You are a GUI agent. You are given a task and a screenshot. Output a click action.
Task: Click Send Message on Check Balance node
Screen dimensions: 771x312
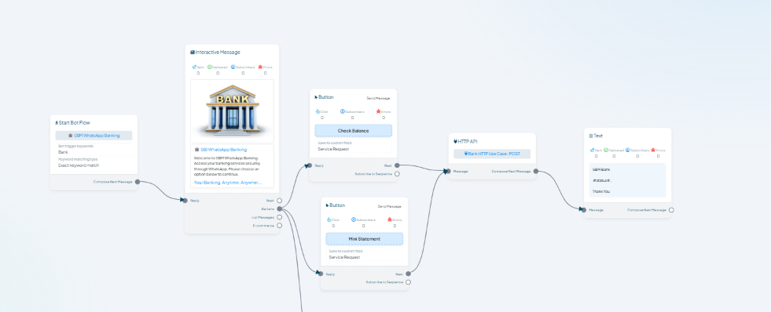tap(378, 98)
